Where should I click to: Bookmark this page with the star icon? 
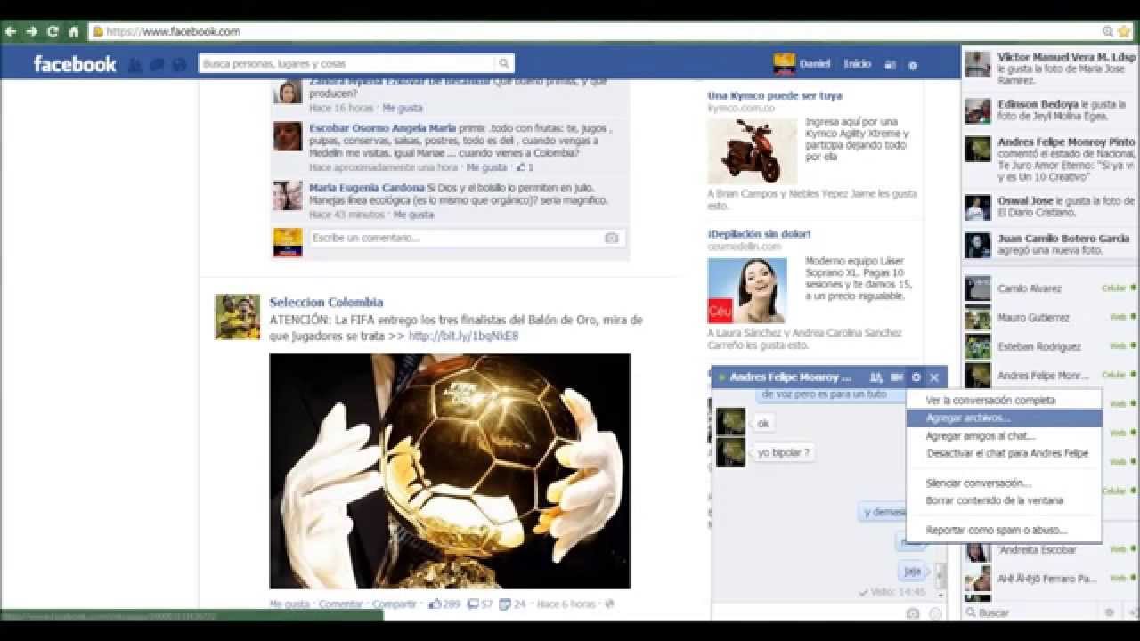tap(1124, 31)
